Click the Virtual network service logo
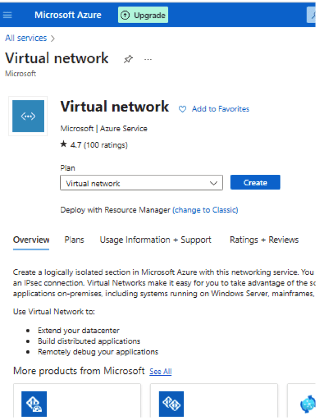Screen dimensions: 316x418 click(28, 116)
